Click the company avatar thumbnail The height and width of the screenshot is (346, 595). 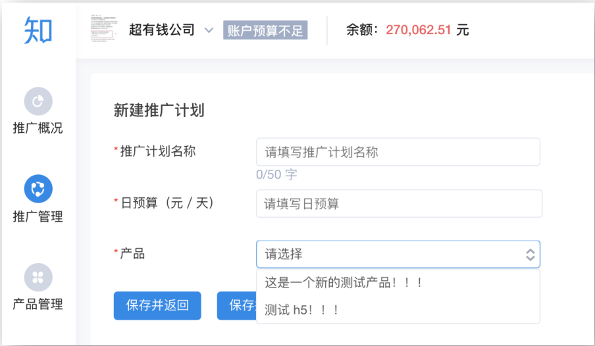point(103,30)
